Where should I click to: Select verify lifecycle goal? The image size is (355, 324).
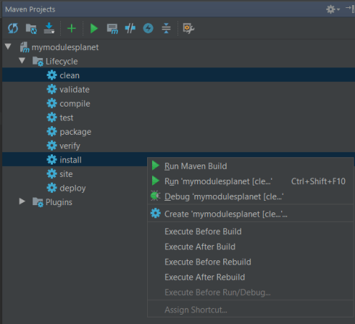(70, 146)
